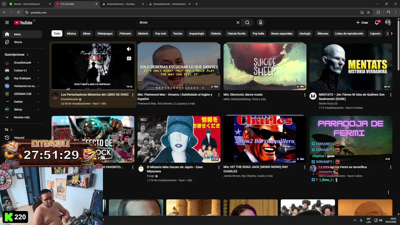This screenshot has width=400, height=225.
Task: Open the browser extensions puzzle icon
Action: pos(378,12)
